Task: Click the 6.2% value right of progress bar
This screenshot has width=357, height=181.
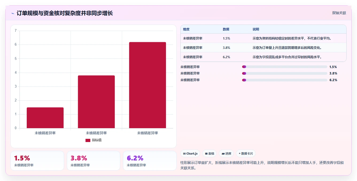Action: tap(333, 80)
